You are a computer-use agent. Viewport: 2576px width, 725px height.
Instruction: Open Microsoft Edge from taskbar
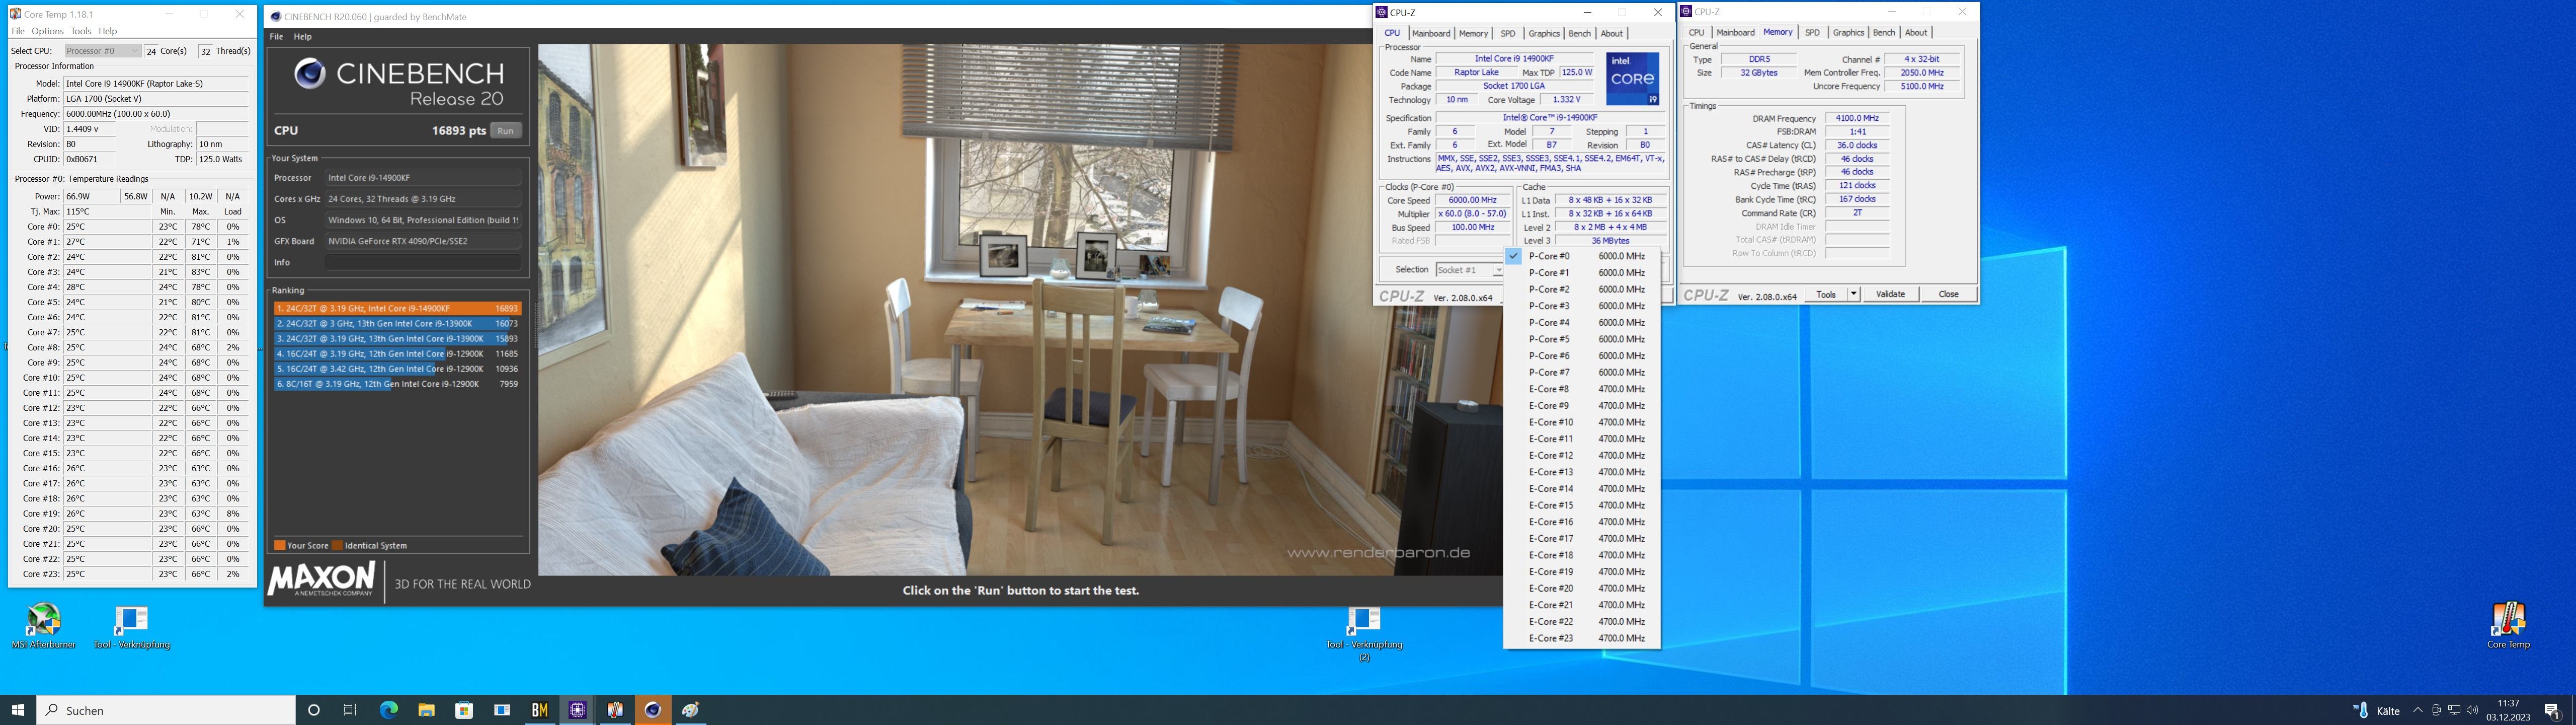(389, 710)
